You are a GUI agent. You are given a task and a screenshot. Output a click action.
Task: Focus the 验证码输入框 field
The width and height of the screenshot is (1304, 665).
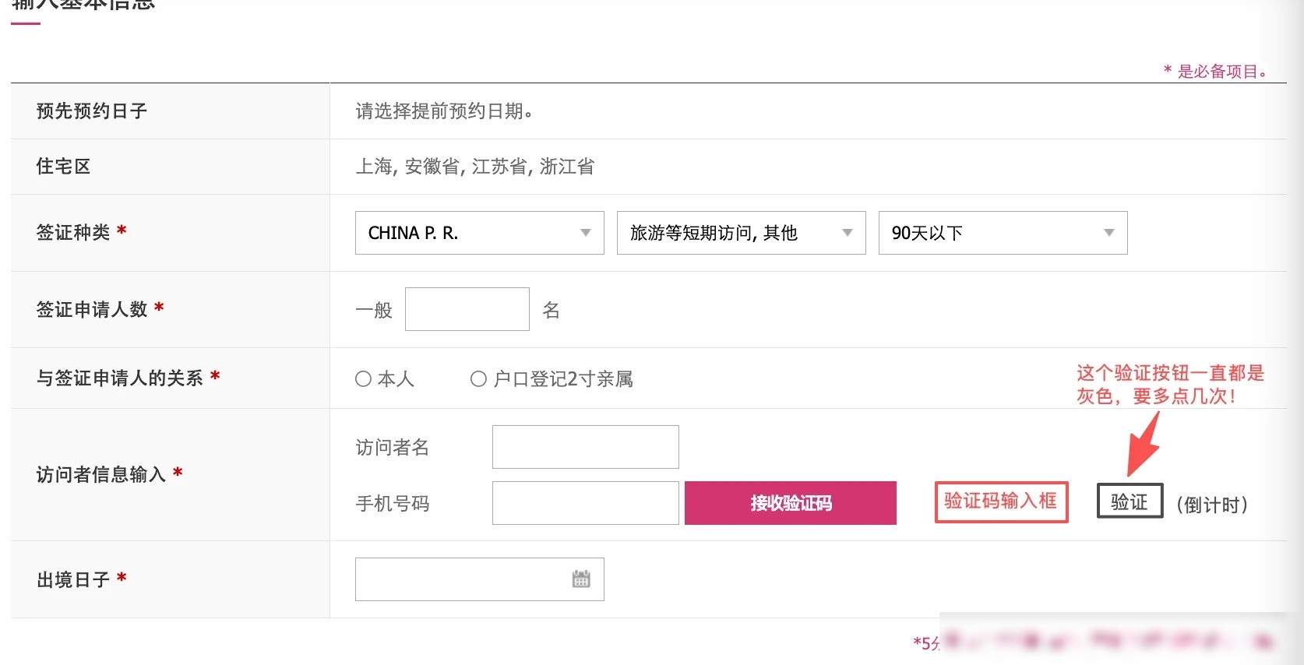1001,501
